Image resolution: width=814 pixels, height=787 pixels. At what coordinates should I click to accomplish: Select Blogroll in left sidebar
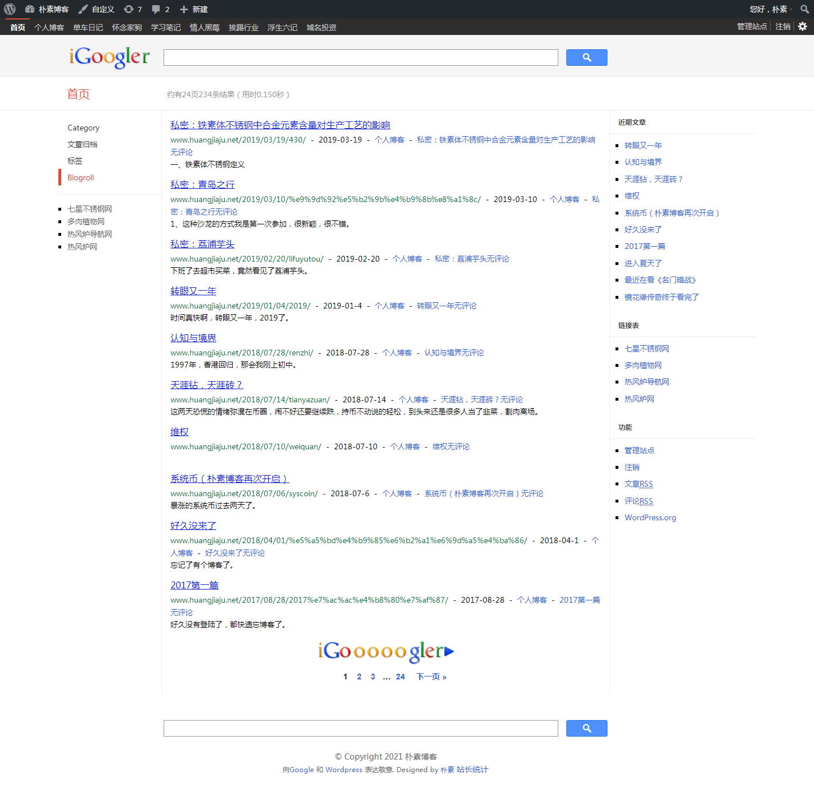pyautogui.click(x=81, y=177)
